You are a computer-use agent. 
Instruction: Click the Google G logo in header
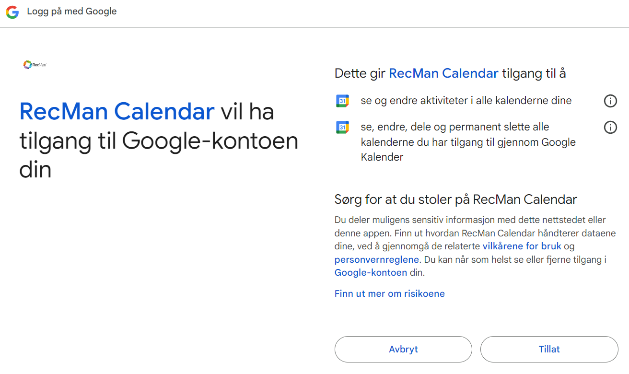12,12
